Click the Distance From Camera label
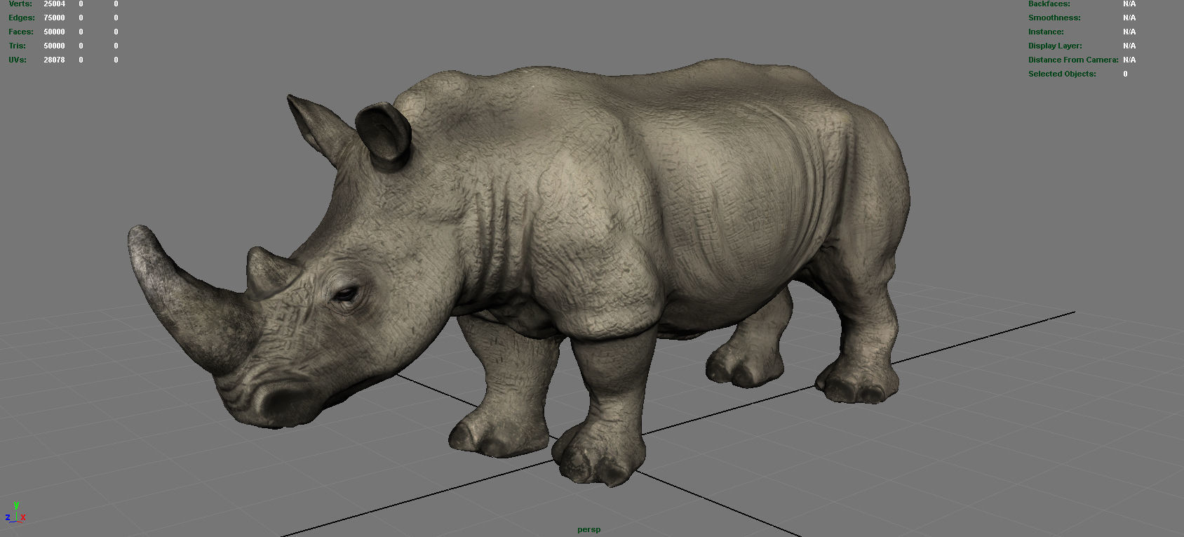 coord(1073,60)
